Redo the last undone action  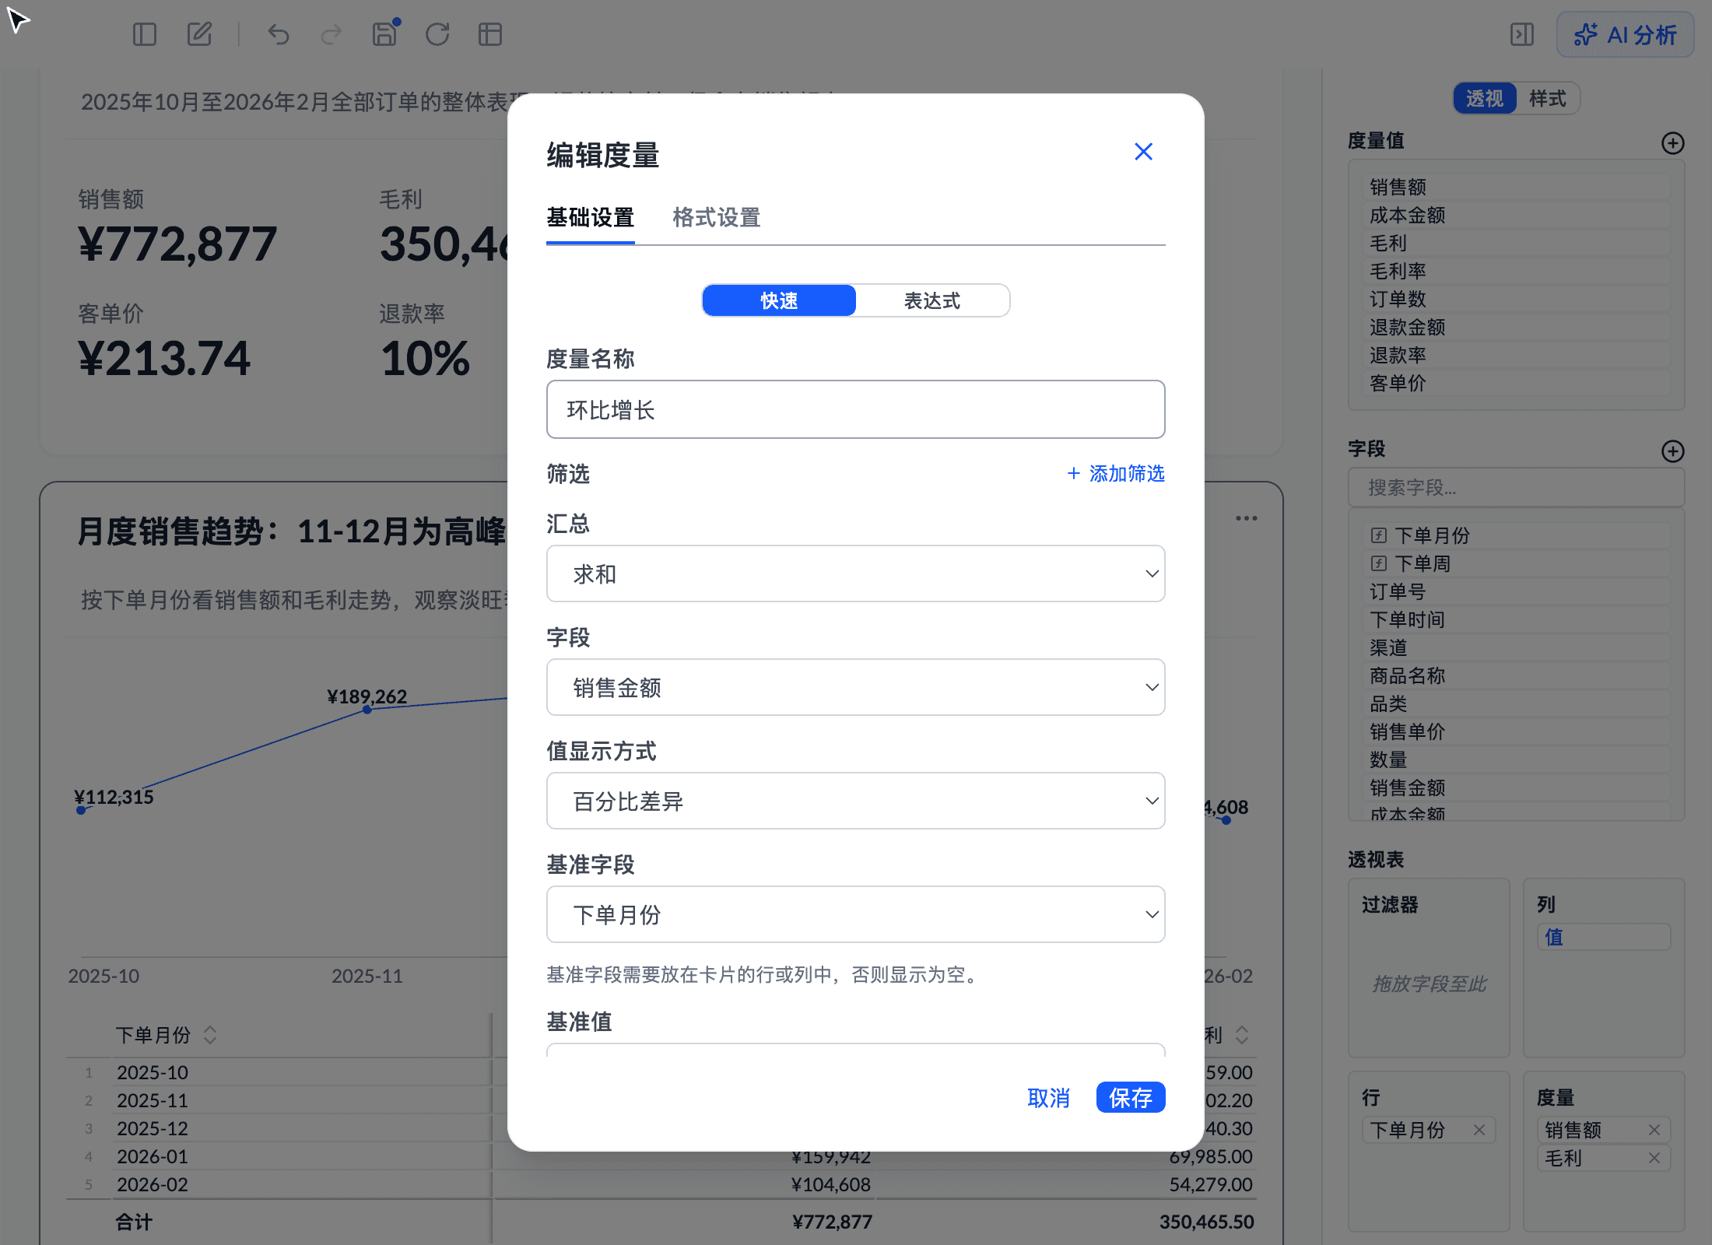click(332, 34)
